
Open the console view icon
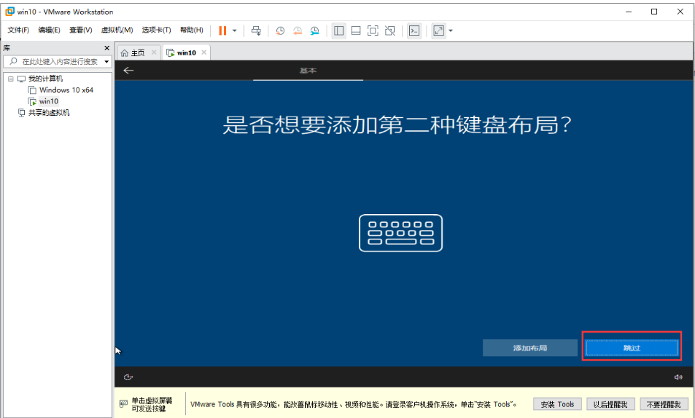414,31
